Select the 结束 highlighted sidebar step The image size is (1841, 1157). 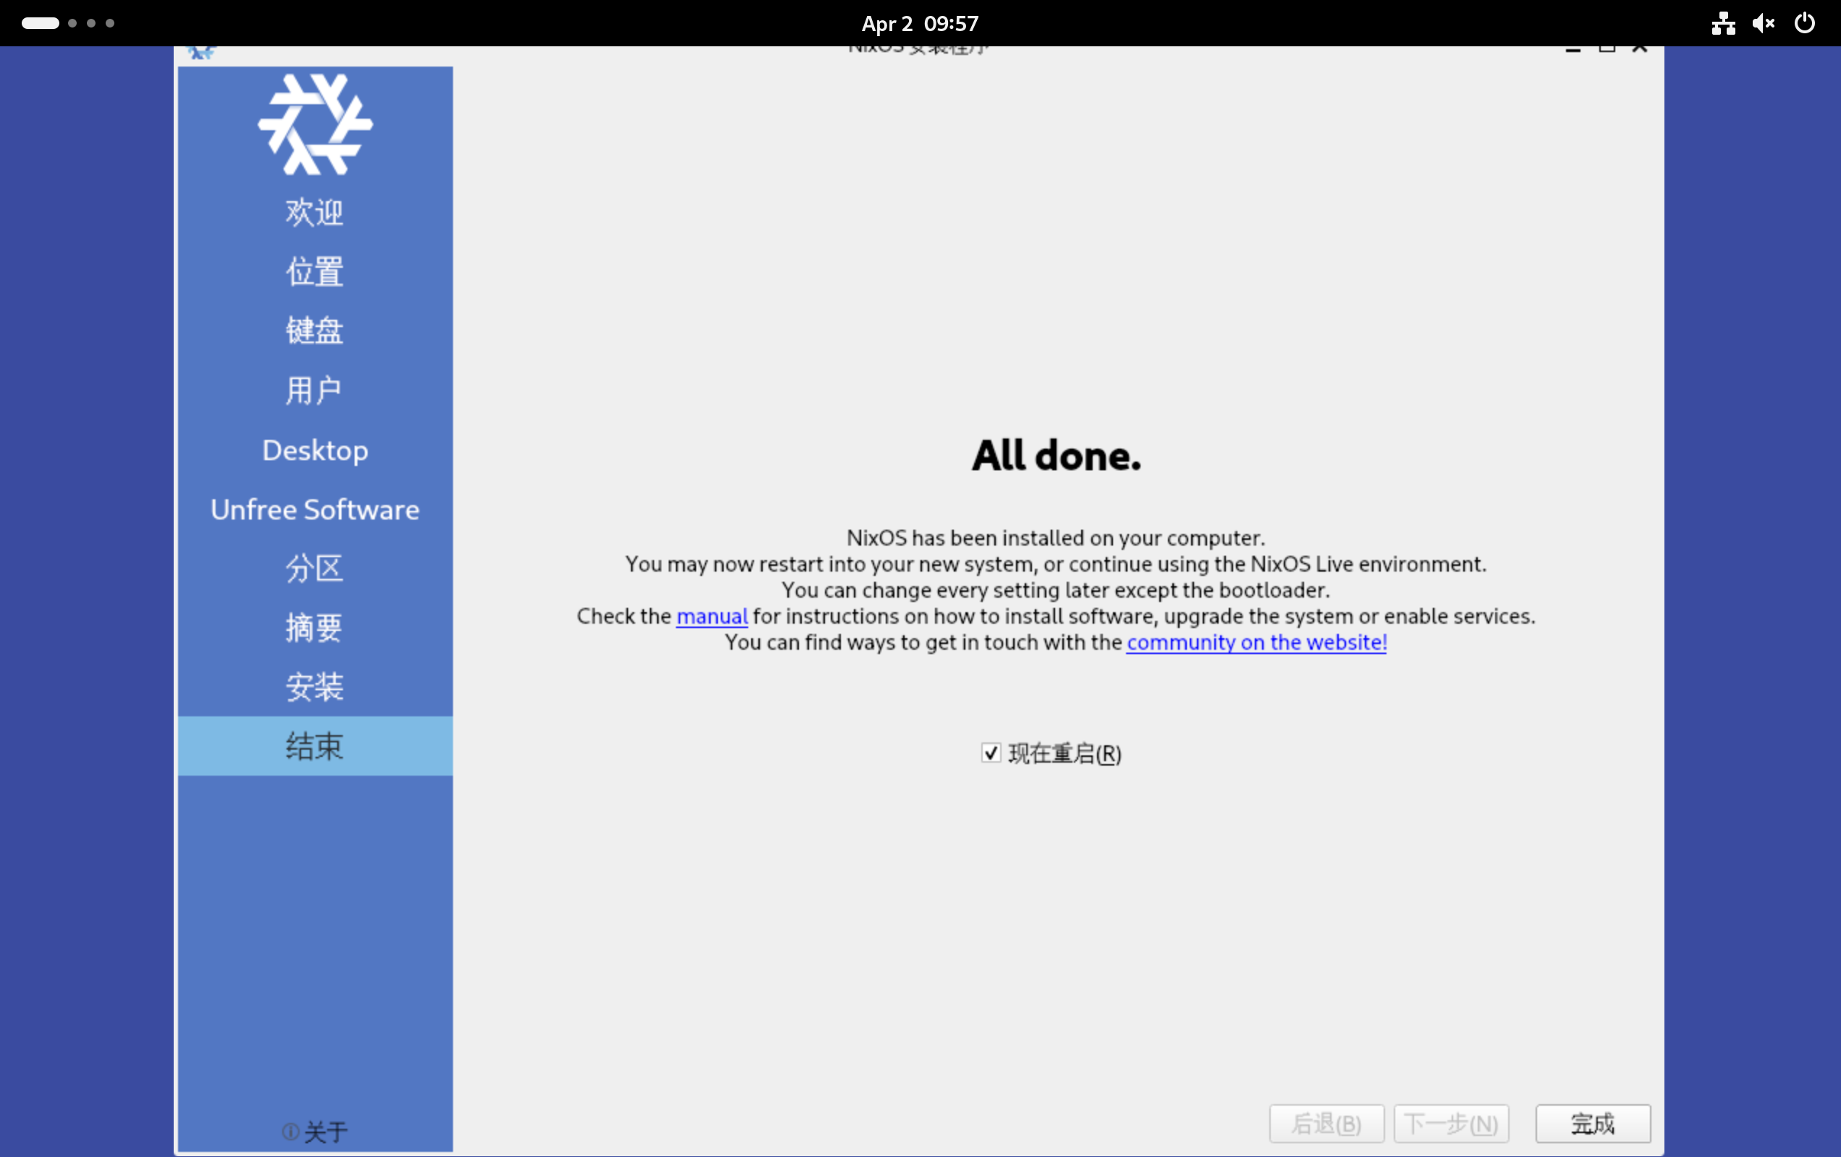[315, 746]
